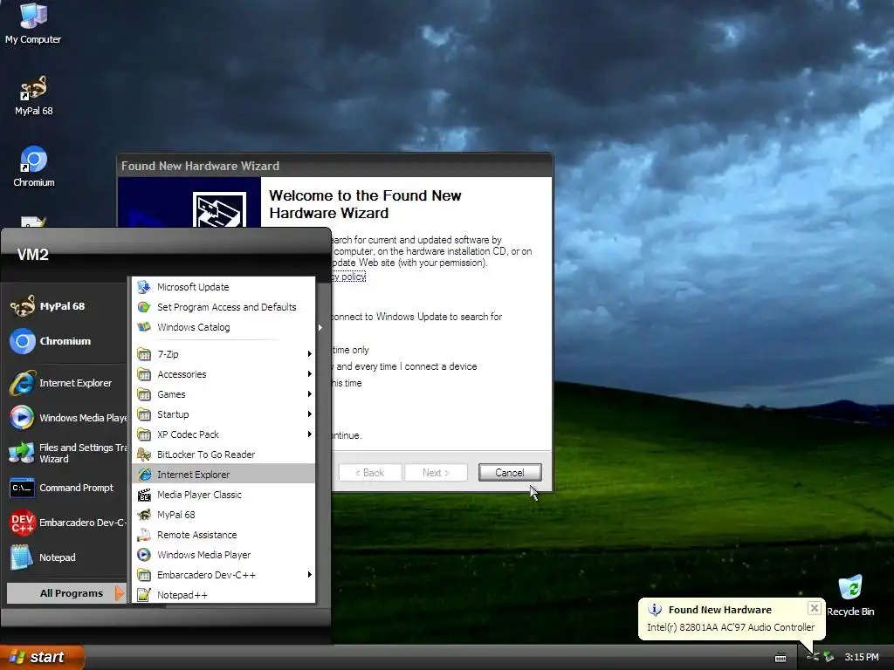This screenshot has width=894, height=670.
Task: Expand Startup program folder
Action: pos(224,414)
